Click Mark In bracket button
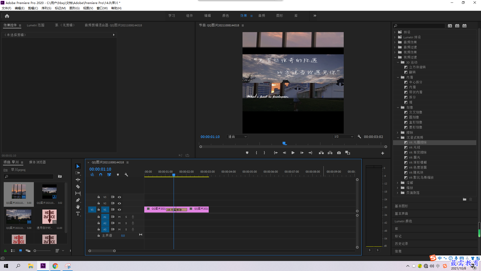The width and height of the screenshot is (481, 271). tap(256, 153)
